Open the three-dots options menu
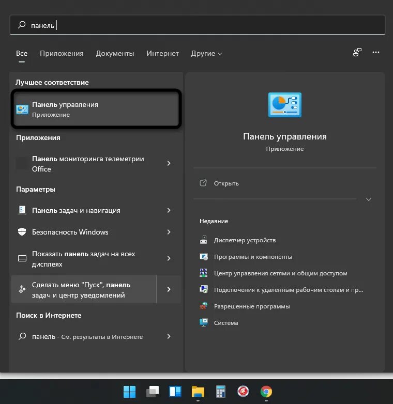Screen dimensions: 393x404 [376, 52]
